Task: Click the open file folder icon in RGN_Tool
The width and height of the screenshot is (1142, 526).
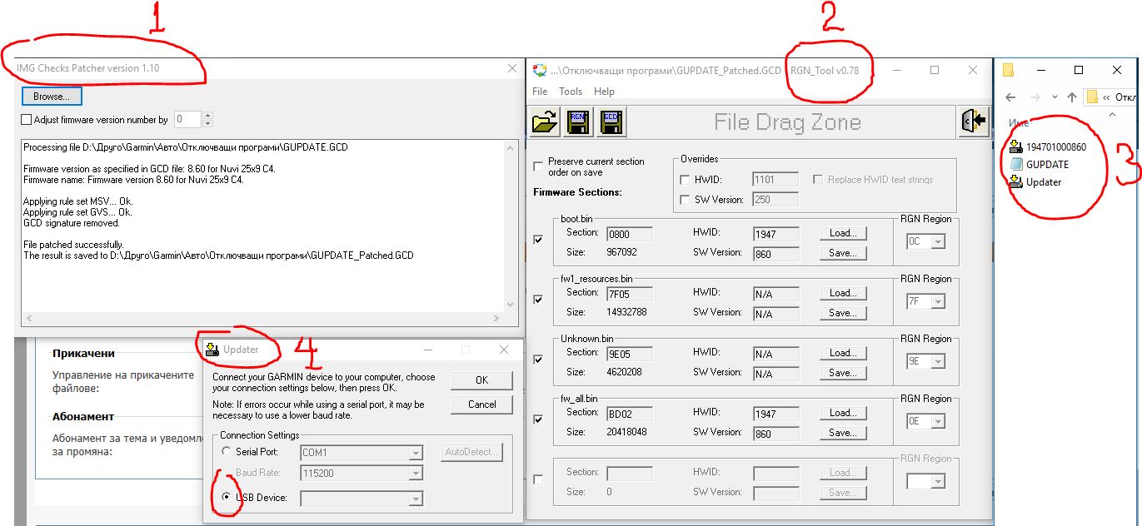Action: click(x=545, y=122)
